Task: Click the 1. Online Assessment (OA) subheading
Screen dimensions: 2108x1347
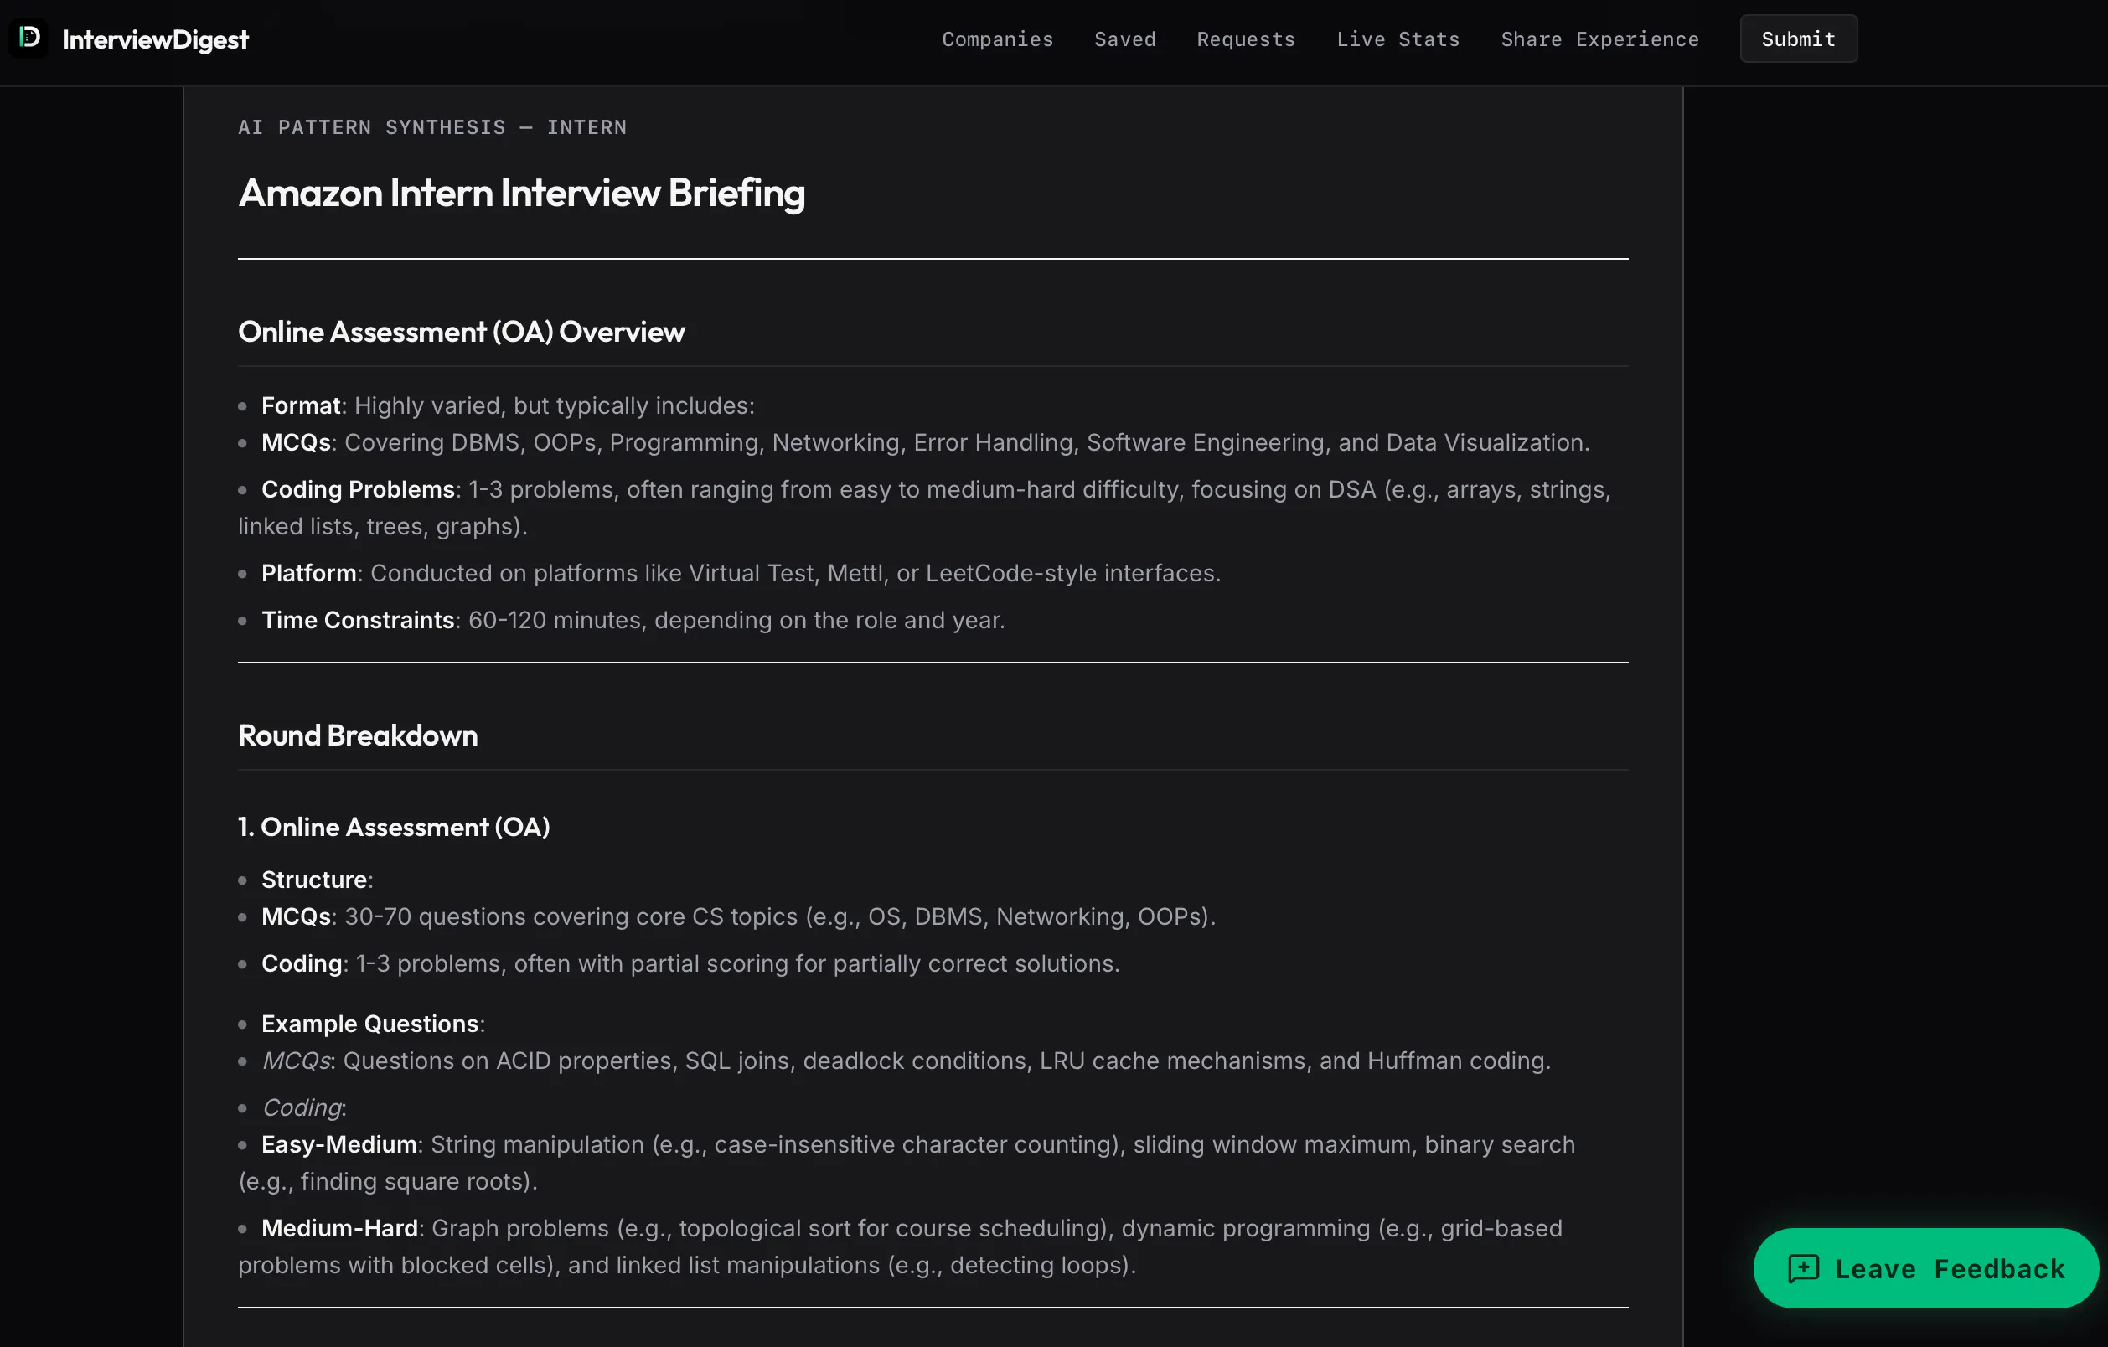Action: [x=394, y=827]
